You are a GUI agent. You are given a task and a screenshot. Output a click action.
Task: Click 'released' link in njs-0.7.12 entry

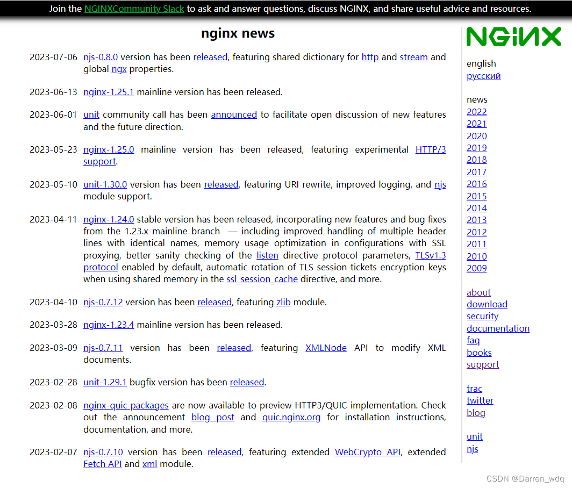click(215, 303)
